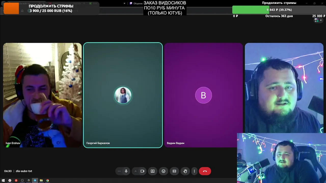Open audio settings three-dot button beside microphone
This screenshot has height=183, width=326.
119,171
